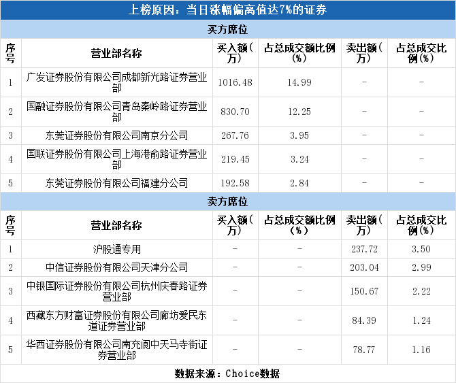Screen dimensions: 456x383
Task: Click the buy amount 192.58
Action: pos(235,183)
